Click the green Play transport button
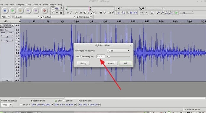The height and width of the screenshot is (113, 206). tap(13, 11)
